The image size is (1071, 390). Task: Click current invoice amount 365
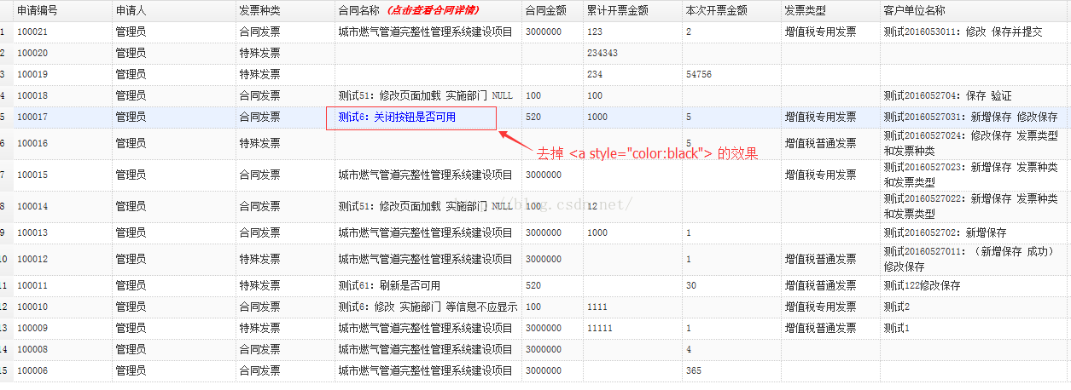[694, 370]
